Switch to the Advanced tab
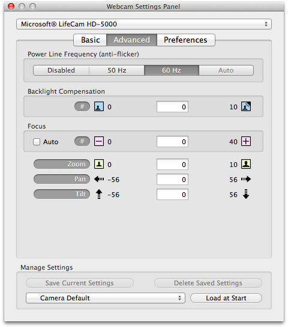 click(131, 40)
